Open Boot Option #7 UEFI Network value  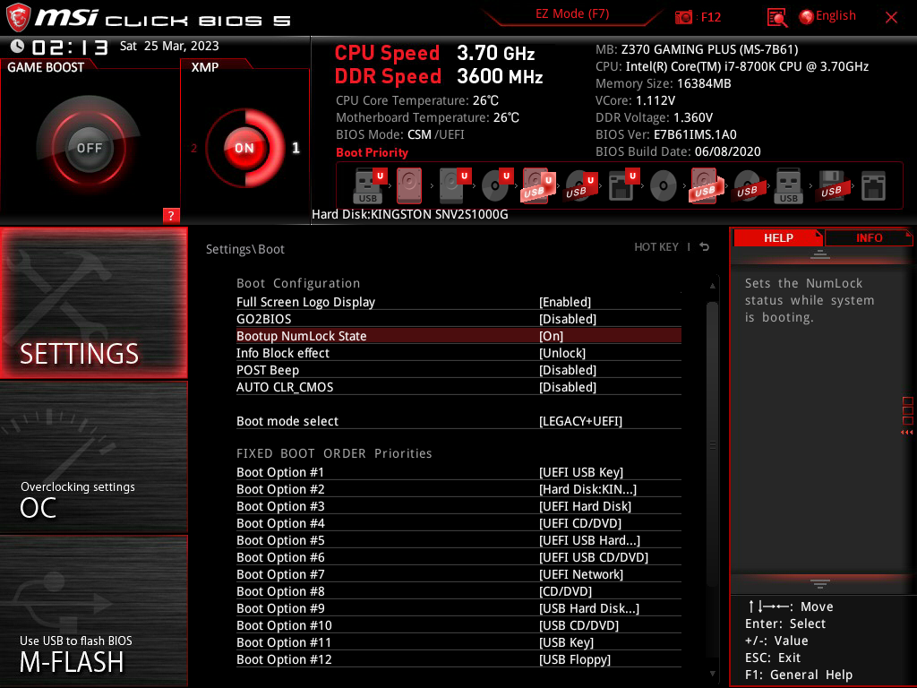tap(580, 574)
